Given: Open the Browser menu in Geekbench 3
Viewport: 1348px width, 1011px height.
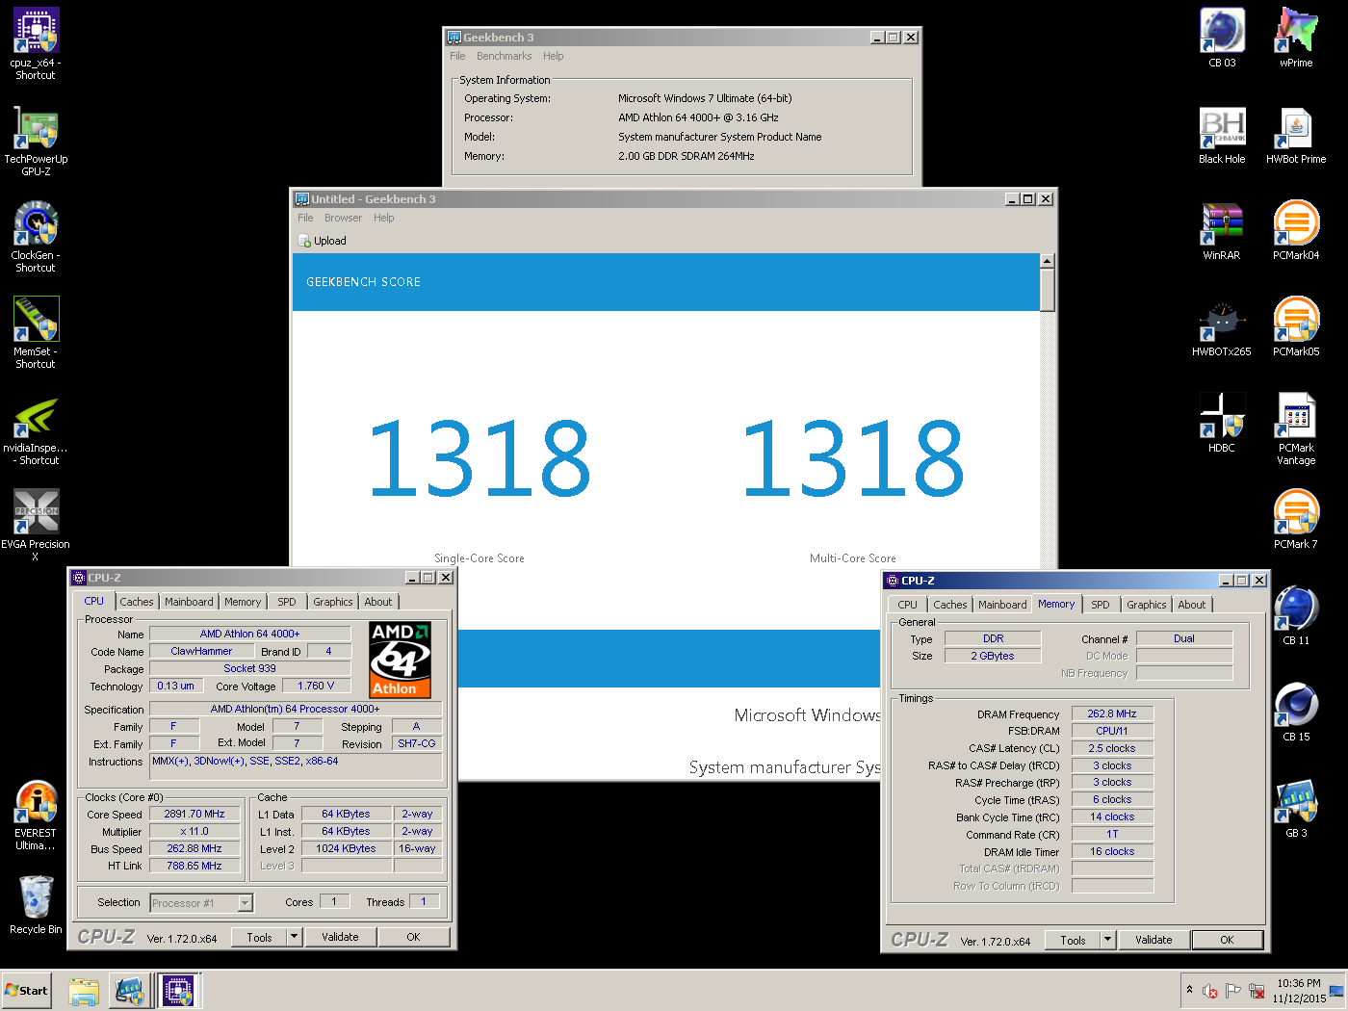Looking at the screenshot, I should click(343, 218).
